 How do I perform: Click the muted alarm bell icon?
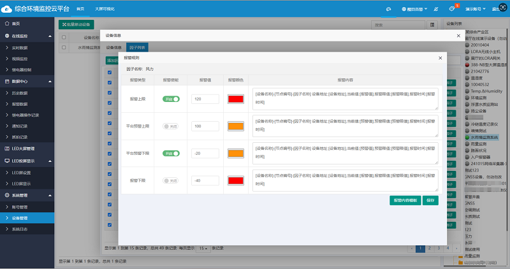435,10
